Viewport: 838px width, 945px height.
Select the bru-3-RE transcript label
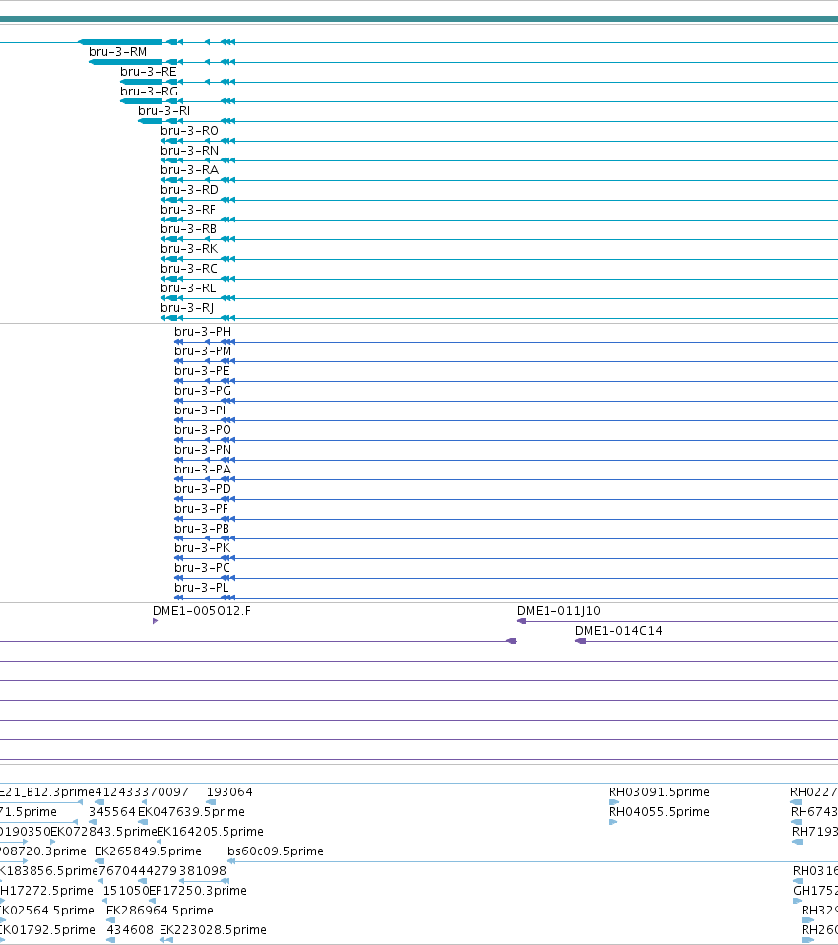(149, 72)
